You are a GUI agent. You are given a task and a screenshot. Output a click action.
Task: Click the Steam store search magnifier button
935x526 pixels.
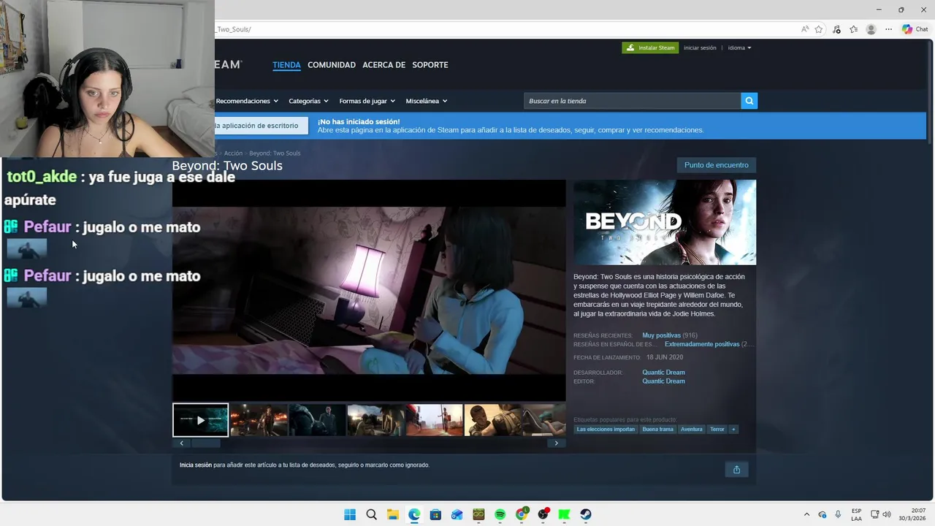[749, 101]
